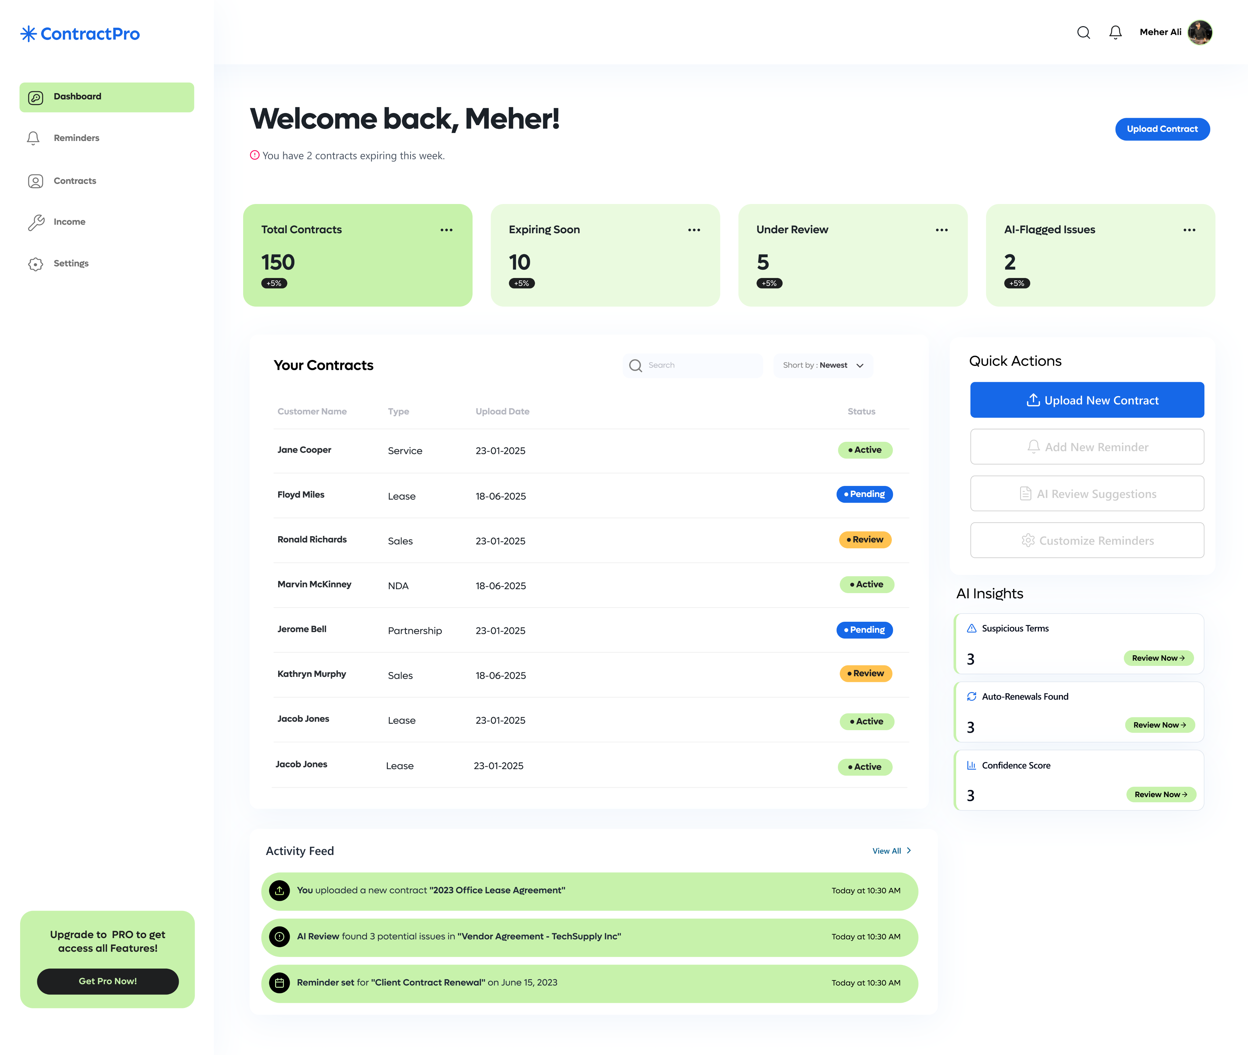Expand the Activity Feed with View All

point(891,850)
